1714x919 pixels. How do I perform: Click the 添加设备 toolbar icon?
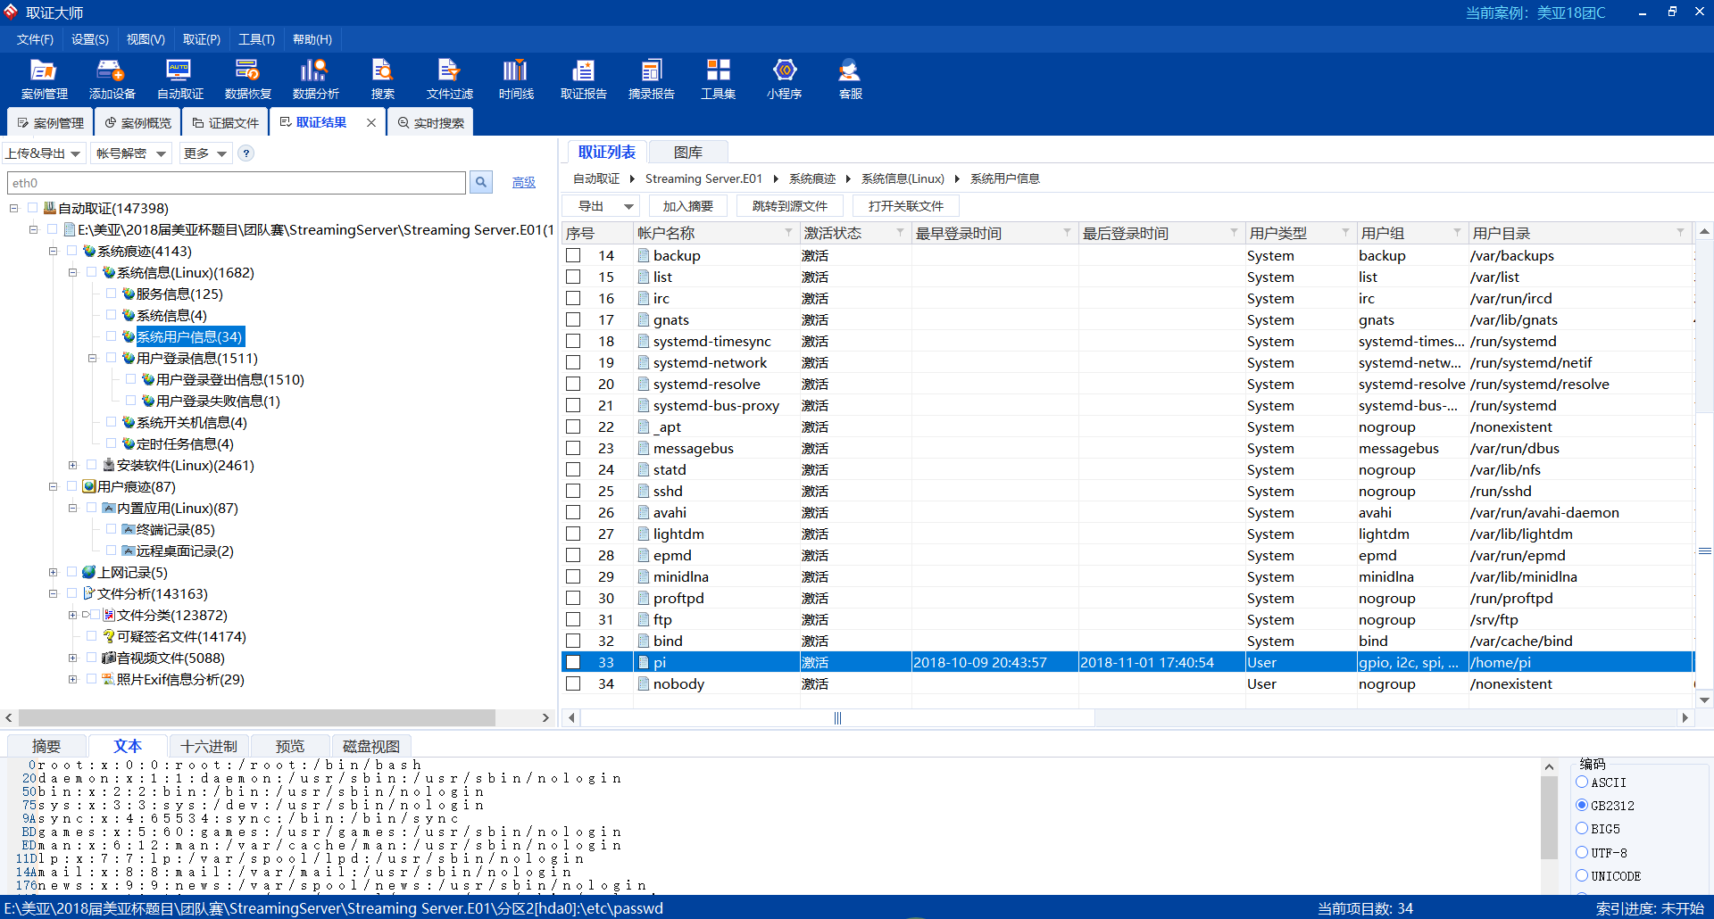pos(112,79)
